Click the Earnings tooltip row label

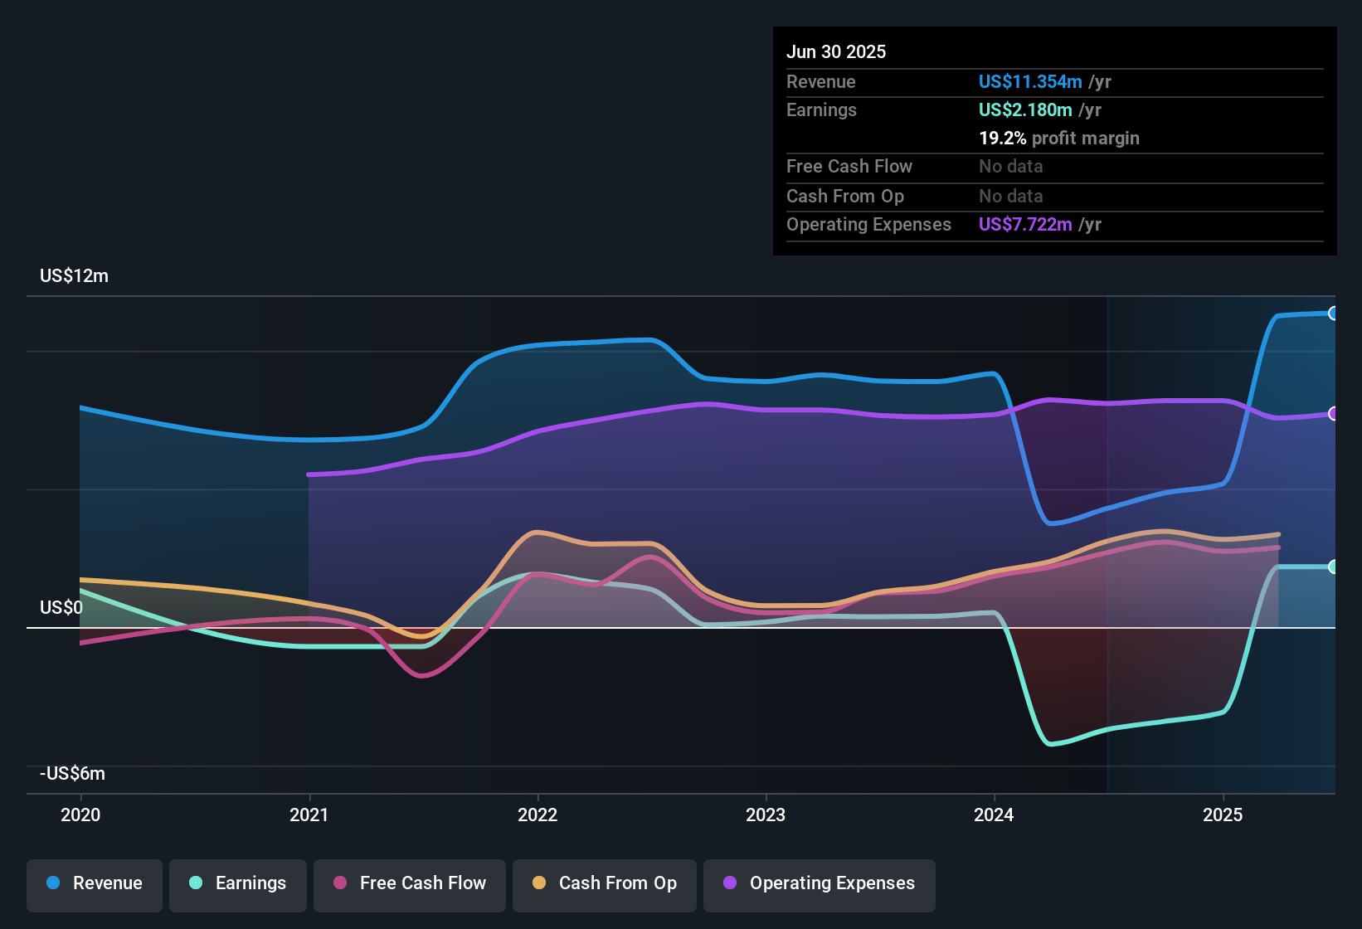click(x=821, y=109)
